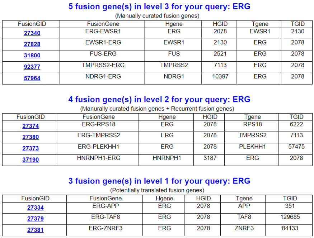This screenshot has width=314, height=238.
Task: Open ERG-ZNRF3 entry link 27381
Action: coord(35,230)
